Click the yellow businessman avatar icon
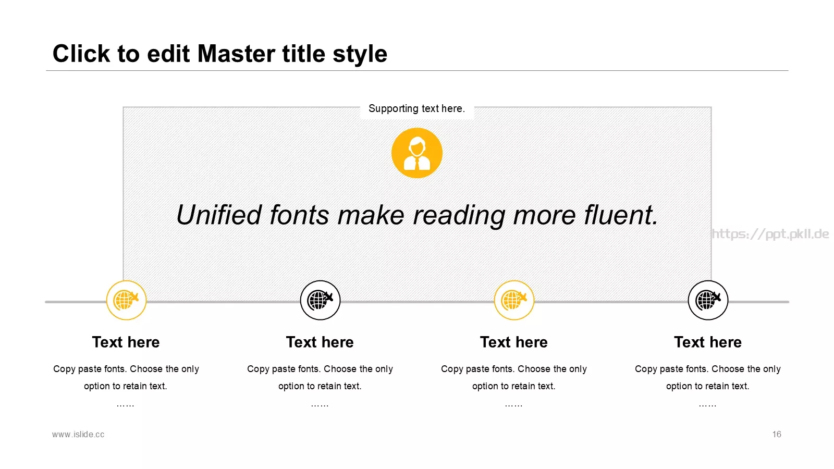The height and width of the screenshot is (469, 834). [417, 153]
